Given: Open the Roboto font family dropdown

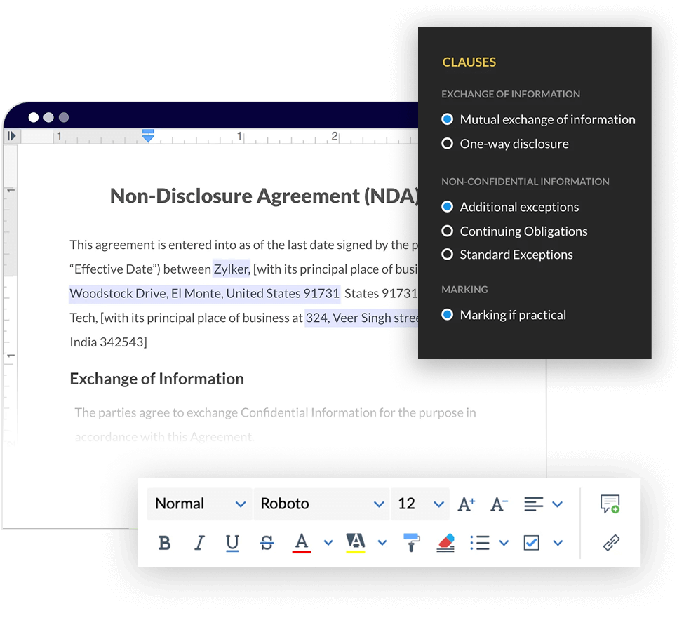Looking at the screenshot, I should [321, 504].
